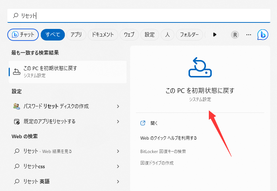277x191 pixels.
Task: Click the search box containing リセット
Action: tap(138, 16)
